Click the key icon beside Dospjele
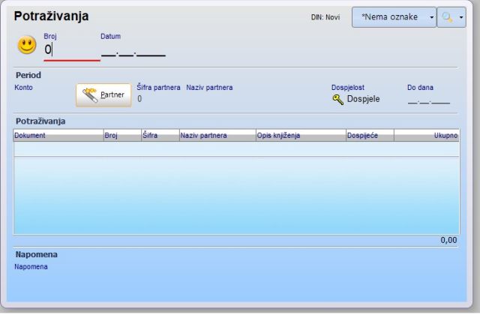Screen dimensions: 480x315 pos(338,99)
